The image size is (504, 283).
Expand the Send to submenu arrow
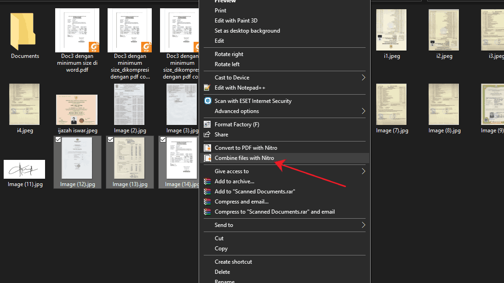[x=363, y=225]
